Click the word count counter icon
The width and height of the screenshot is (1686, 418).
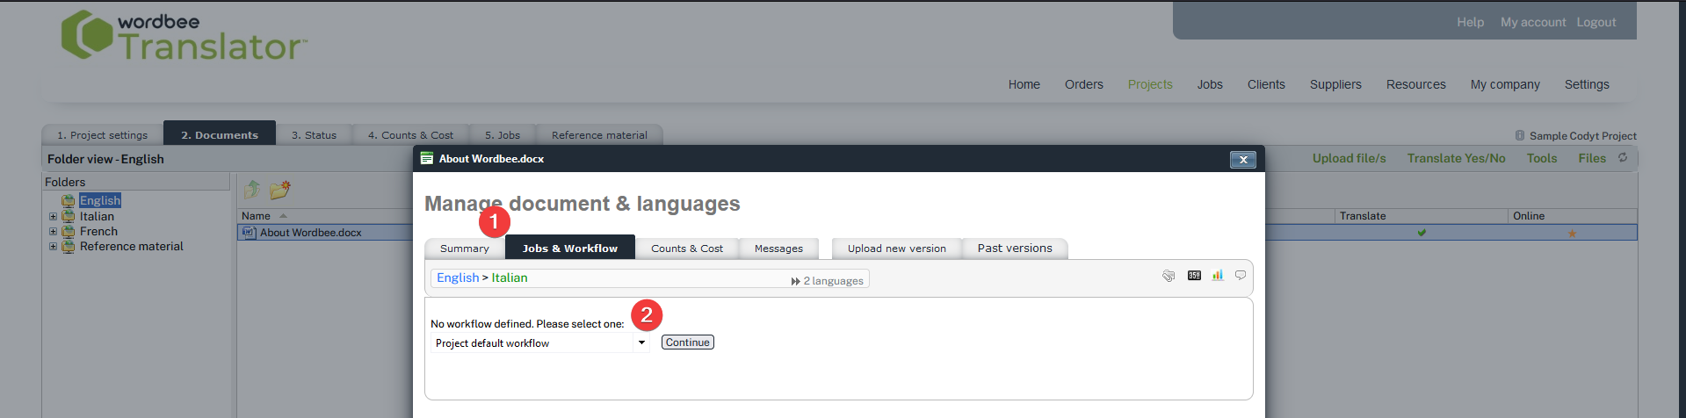point(1194,276)
